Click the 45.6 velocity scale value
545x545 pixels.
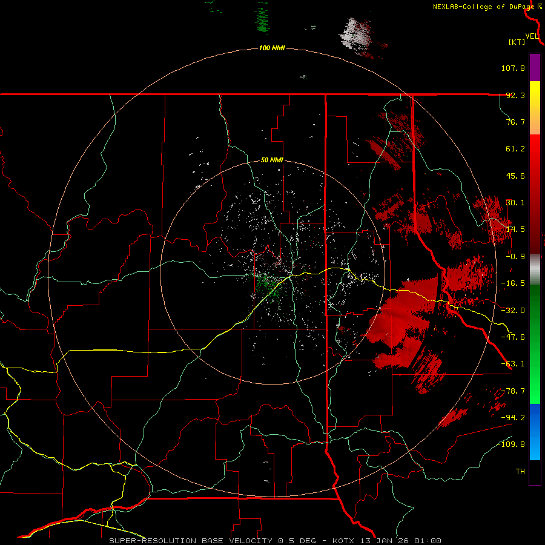point(515,176)
